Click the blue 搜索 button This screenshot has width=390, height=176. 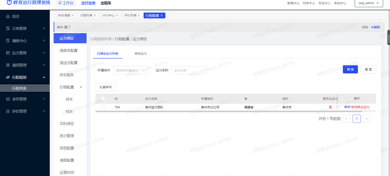[350, 69]
